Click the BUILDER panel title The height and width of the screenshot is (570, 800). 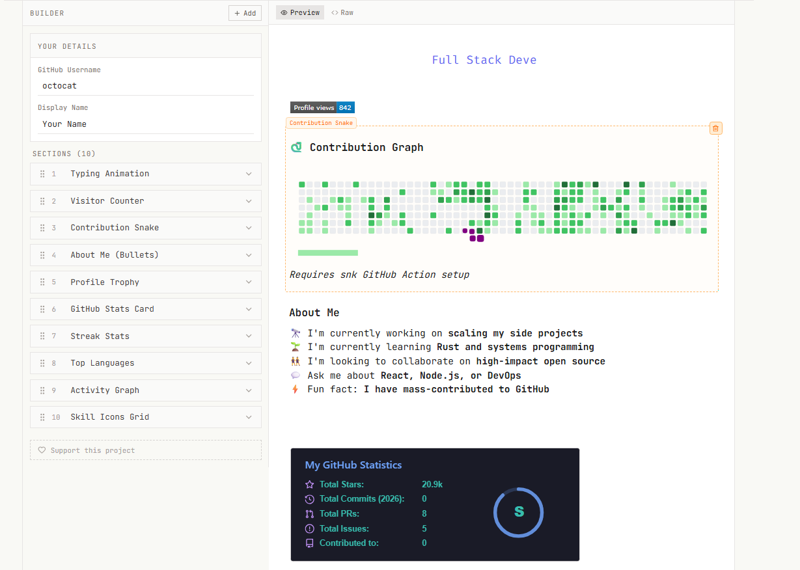(x=47, y=13)
